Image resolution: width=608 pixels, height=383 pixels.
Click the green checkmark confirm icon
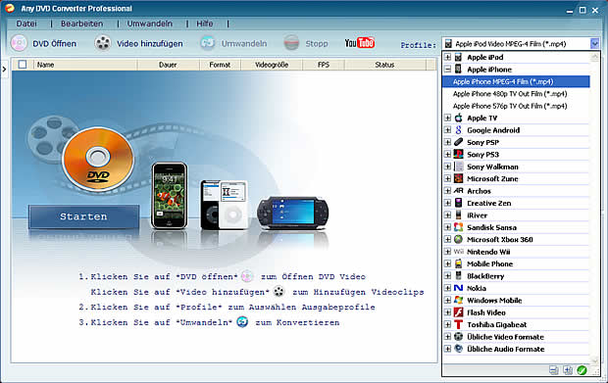582,370
